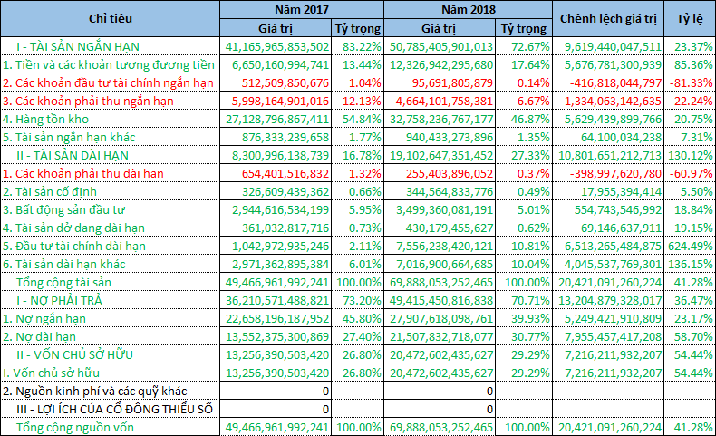Click 'Các khoản đầu tư tài chính ngắn hạn' label
Image resolution: width=716 pixels, height=436 pixels.
pos(108,83)
